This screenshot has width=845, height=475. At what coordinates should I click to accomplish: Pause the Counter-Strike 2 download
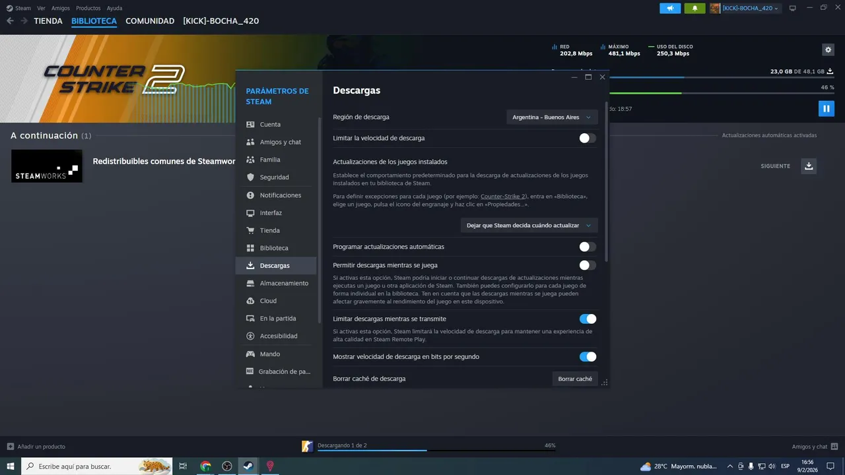[x=826, y=108]
